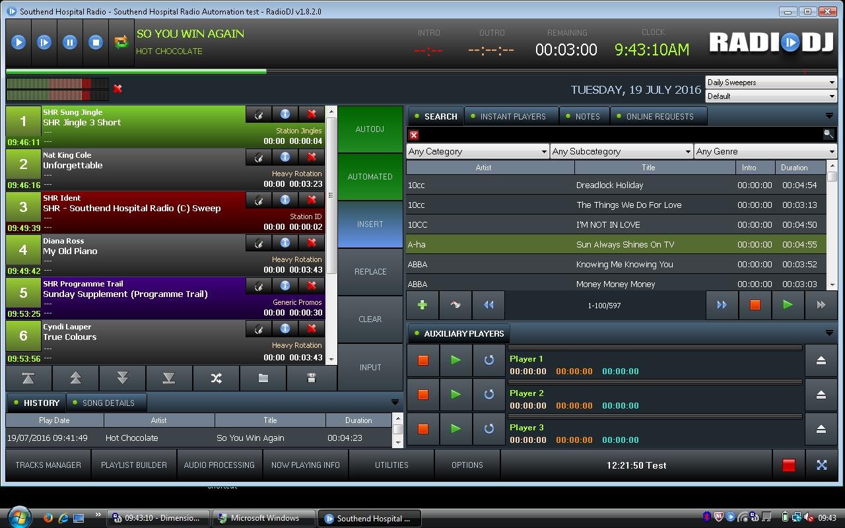Play the search preview
Image resolution: width=845 pixels, height=528 pixels.
(x=788, y=305)
